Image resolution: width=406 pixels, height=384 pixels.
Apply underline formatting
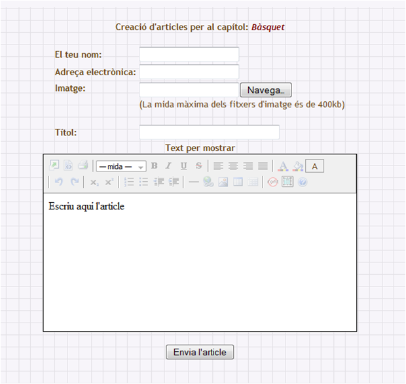click(183, 166)
